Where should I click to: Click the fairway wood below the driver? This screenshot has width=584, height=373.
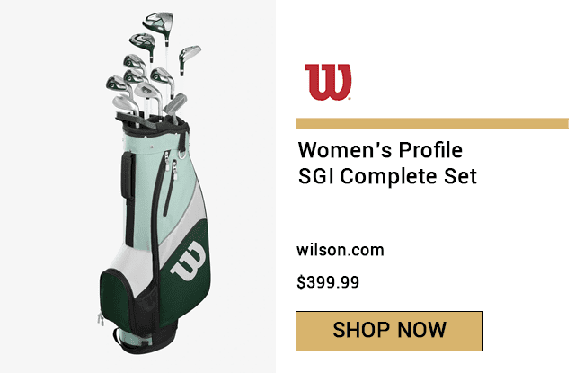(143, 43)
